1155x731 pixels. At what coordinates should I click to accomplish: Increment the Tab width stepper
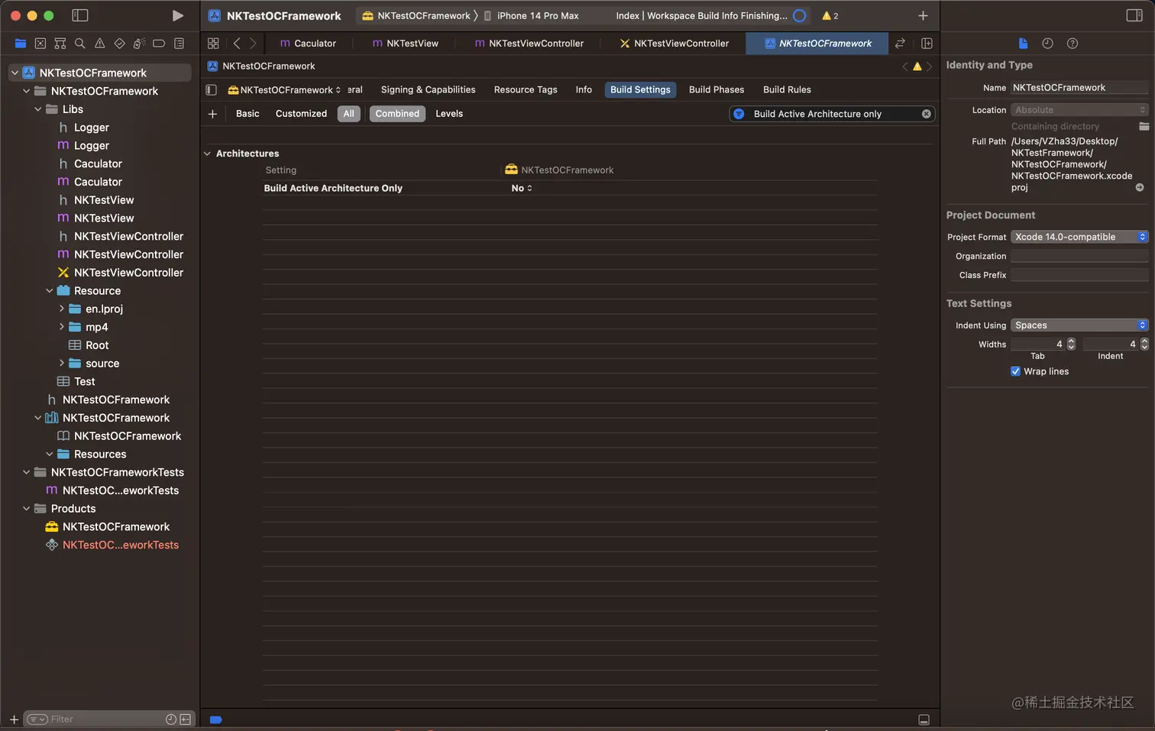click(1071, 341)
